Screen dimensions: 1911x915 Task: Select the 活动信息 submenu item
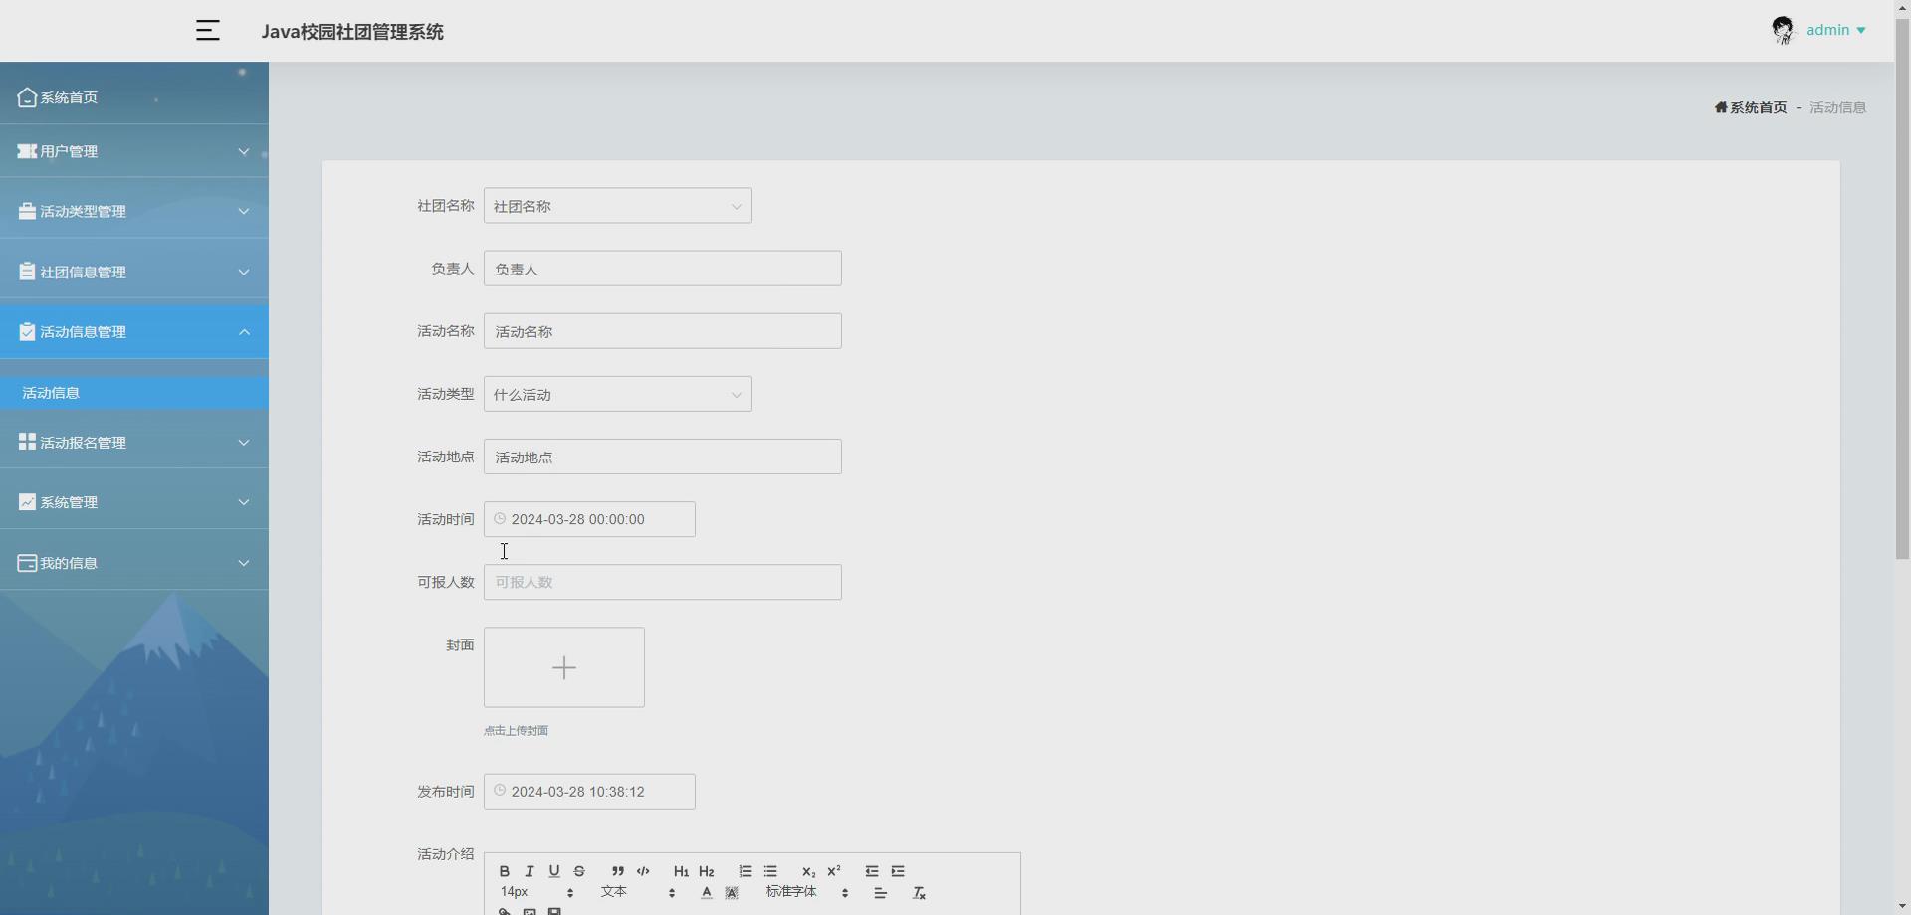[x=134, y=393]
